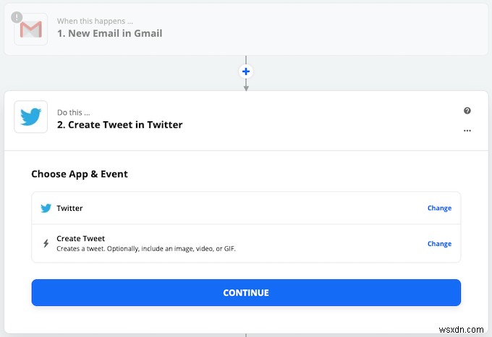Image resolution: width=492 pixels, height=337 pixels.
Task: Click the small Twitter bird icon in app row
Action: pos(46,208)
